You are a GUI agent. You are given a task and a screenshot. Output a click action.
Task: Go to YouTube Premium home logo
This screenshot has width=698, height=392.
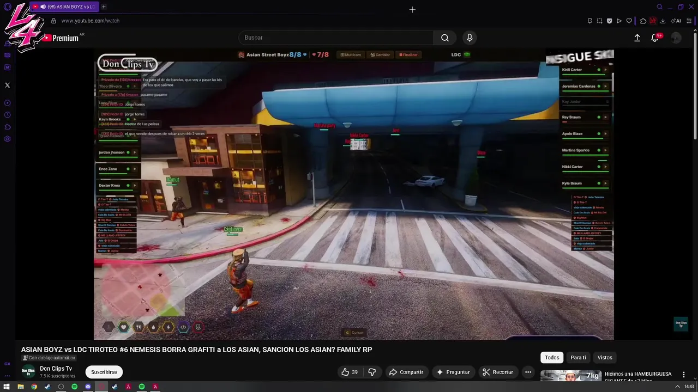(x=61, y=38)
